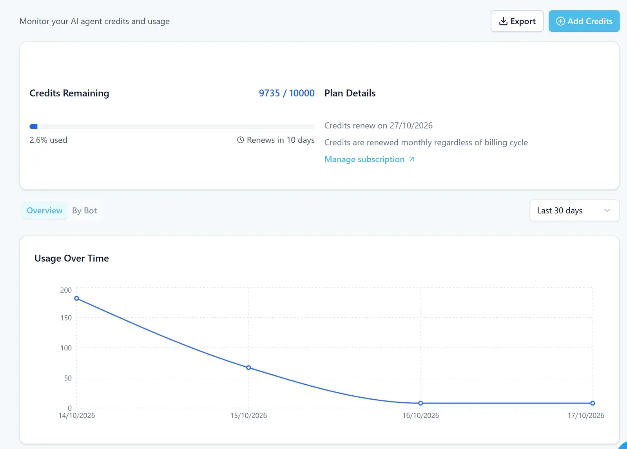Click the 16/10/2026 axis label
The image size is (627, 449).
[420, 416]
